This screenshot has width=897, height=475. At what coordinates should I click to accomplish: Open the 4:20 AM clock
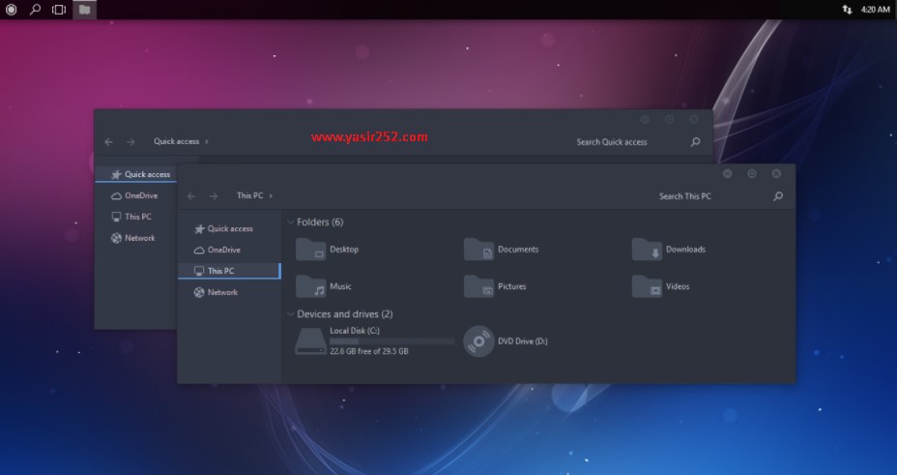pyautogui.click(x=876, y=9)
